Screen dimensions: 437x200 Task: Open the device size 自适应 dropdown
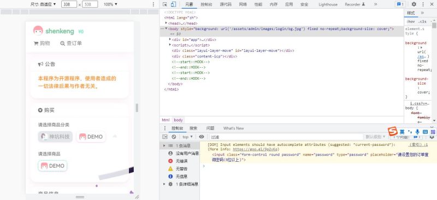coord(43,4)
